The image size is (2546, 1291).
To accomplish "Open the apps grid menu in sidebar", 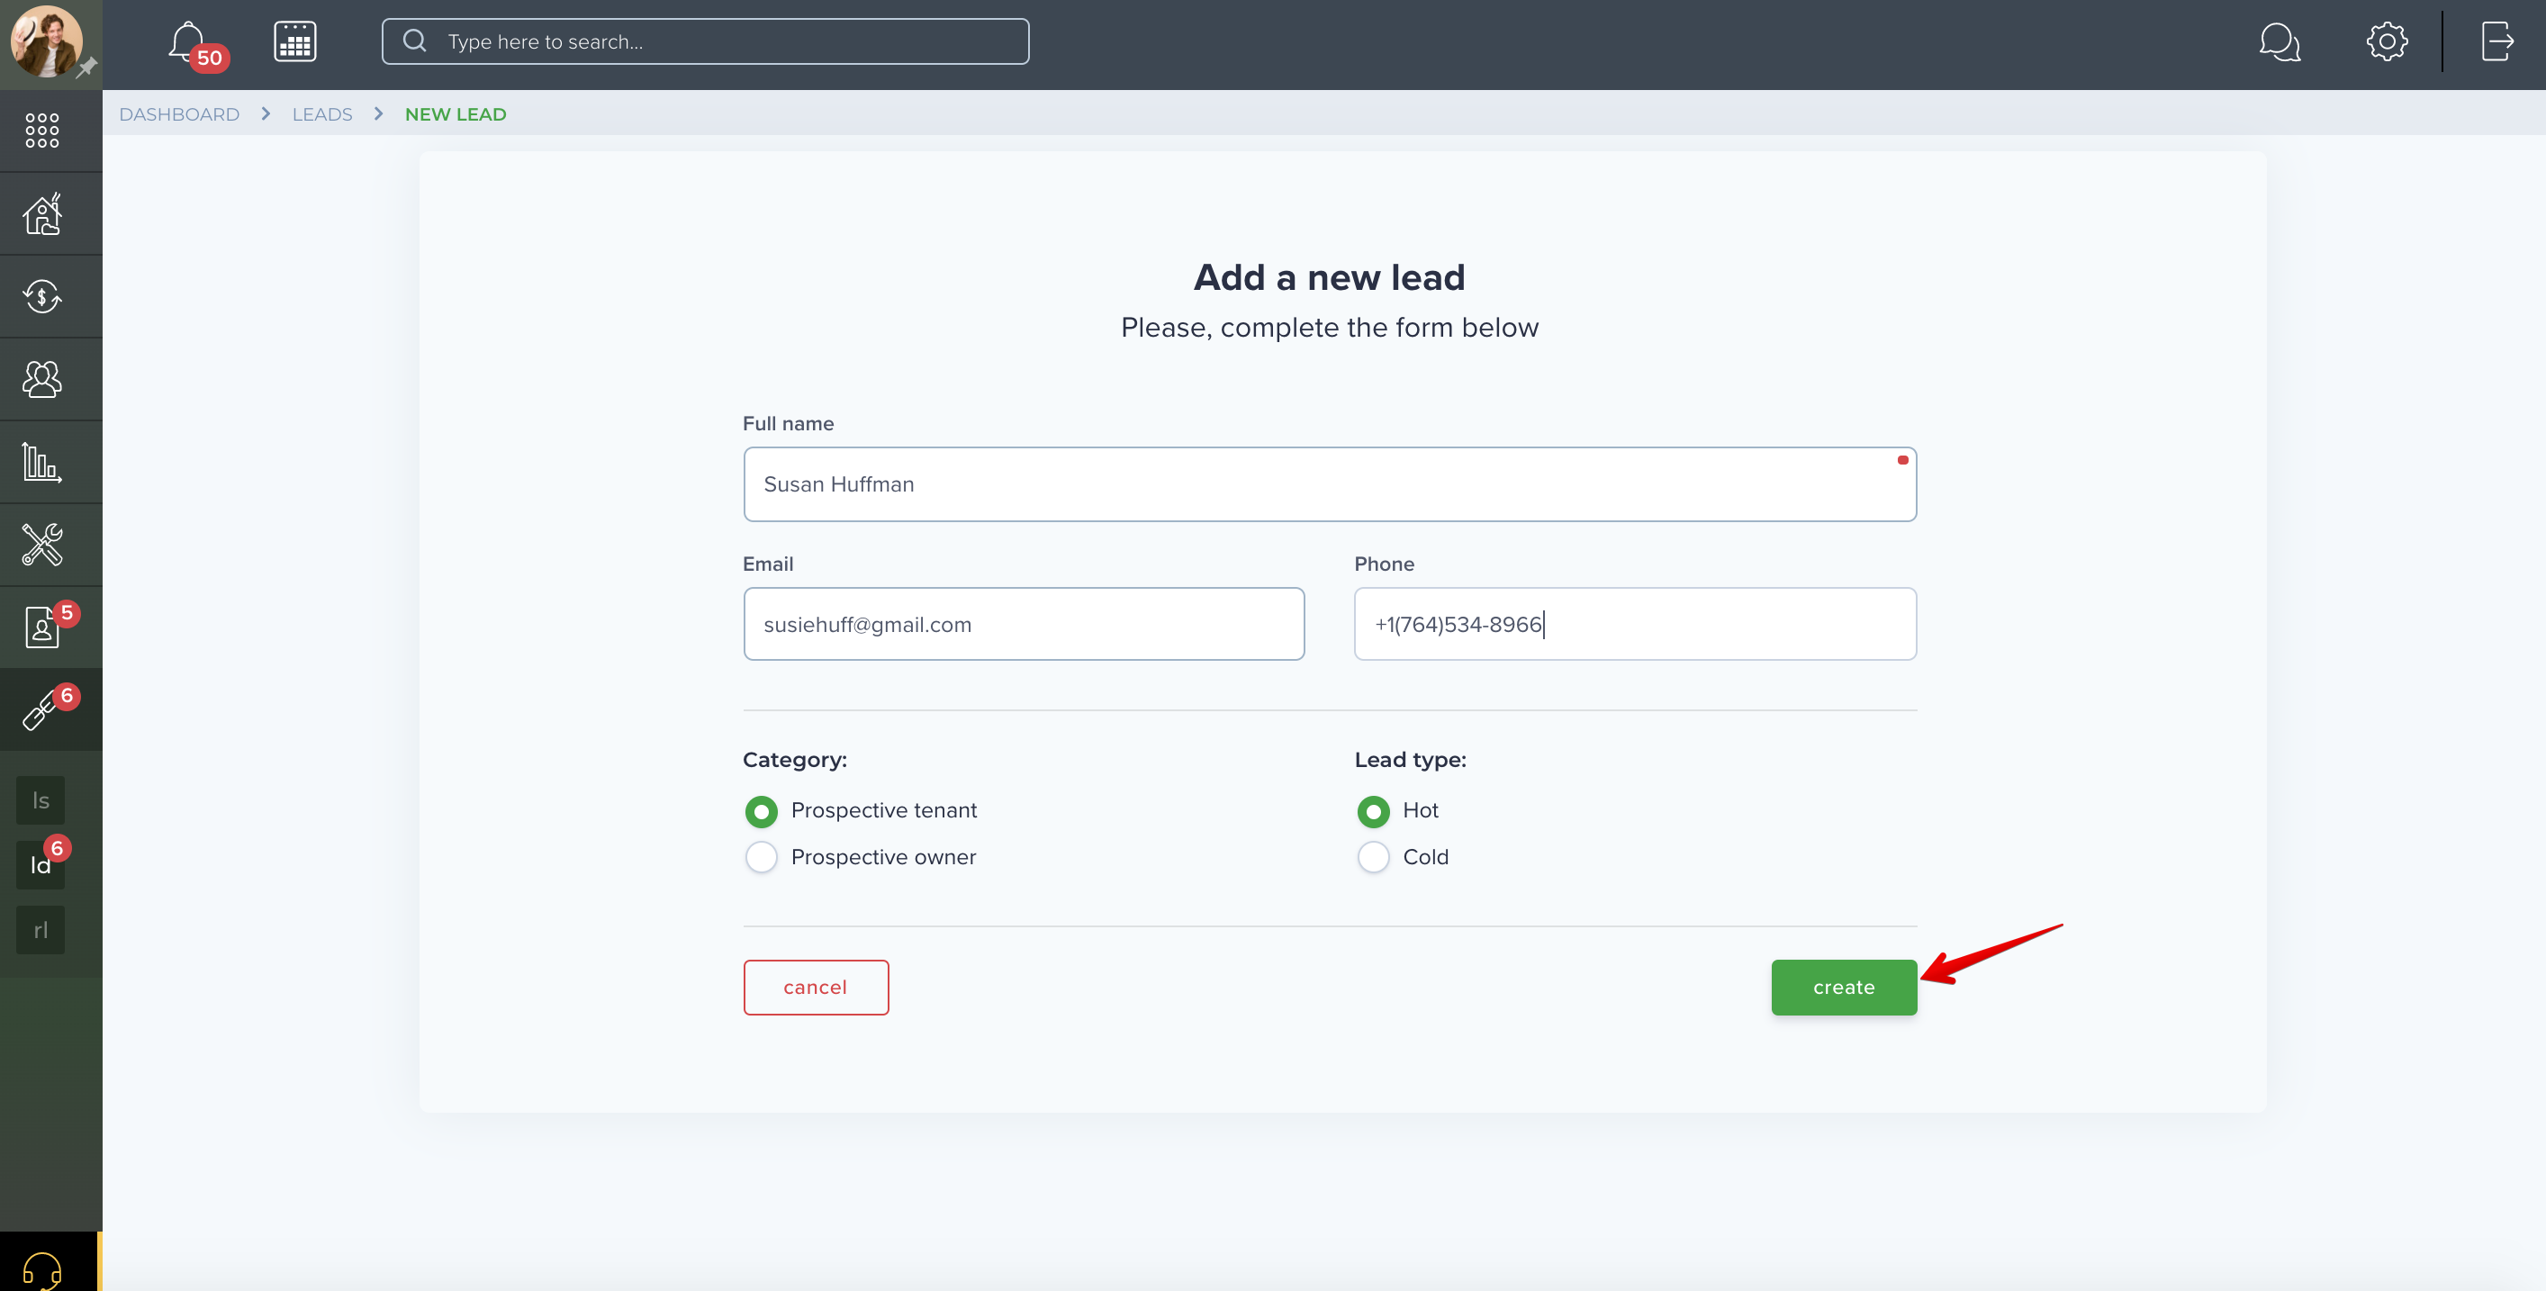I will pos(42,131).
